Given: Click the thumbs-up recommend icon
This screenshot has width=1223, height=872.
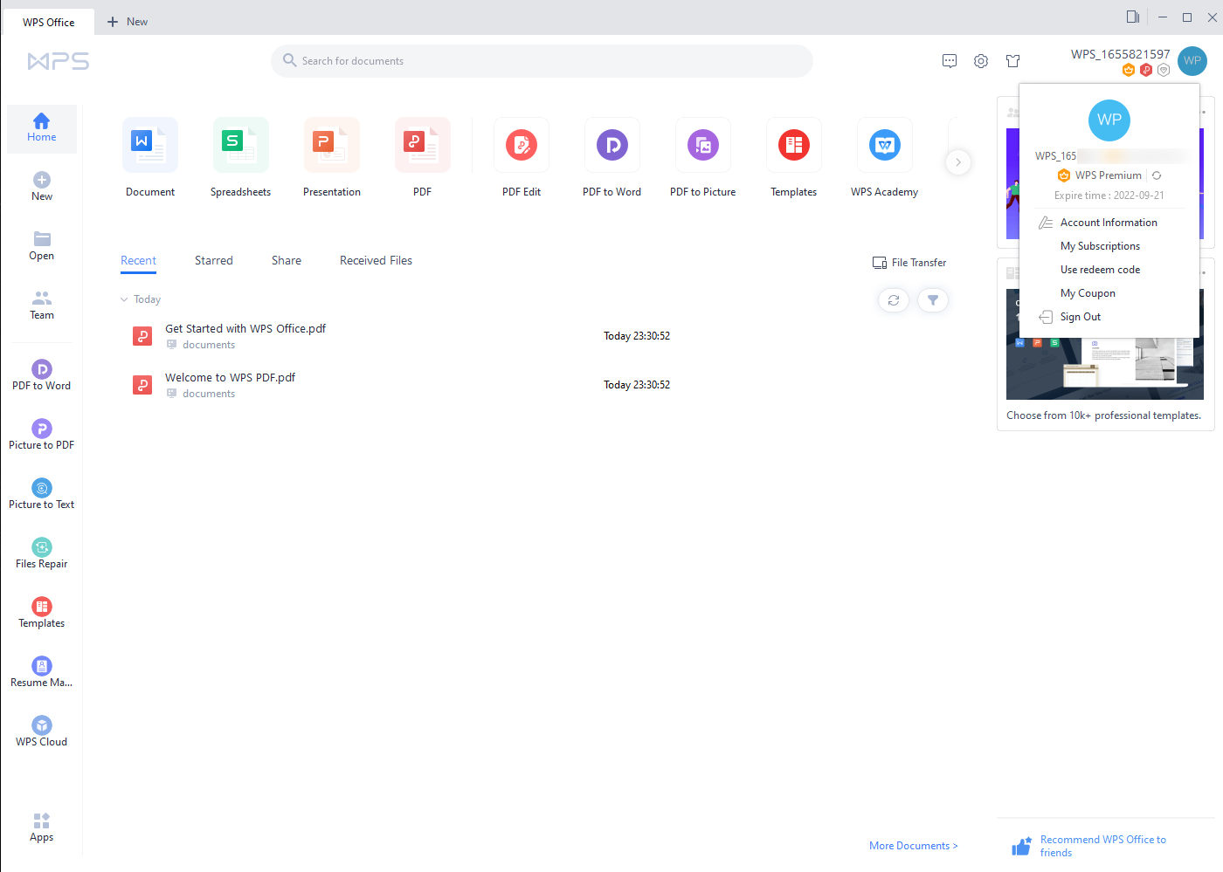Looking at the screenshot, I should point(1021,846).
